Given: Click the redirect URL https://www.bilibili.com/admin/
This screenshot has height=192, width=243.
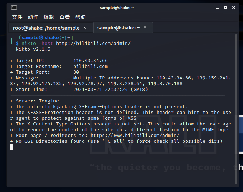Looking at the screenshot, I should [135, 136].
